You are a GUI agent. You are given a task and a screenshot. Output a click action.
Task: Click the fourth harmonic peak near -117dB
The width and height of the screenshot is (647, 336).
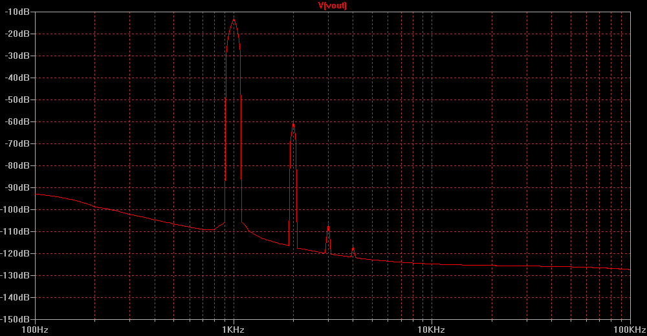tap(353, 247)
